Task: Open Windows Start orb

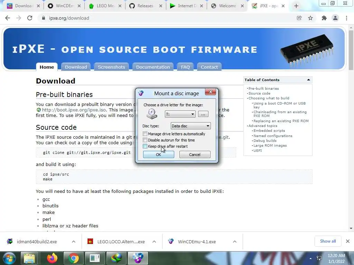Action: 9,258
